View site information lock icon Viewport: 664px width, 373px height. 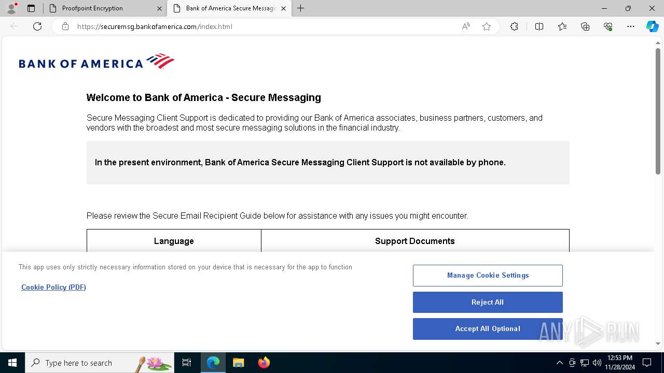65,26
